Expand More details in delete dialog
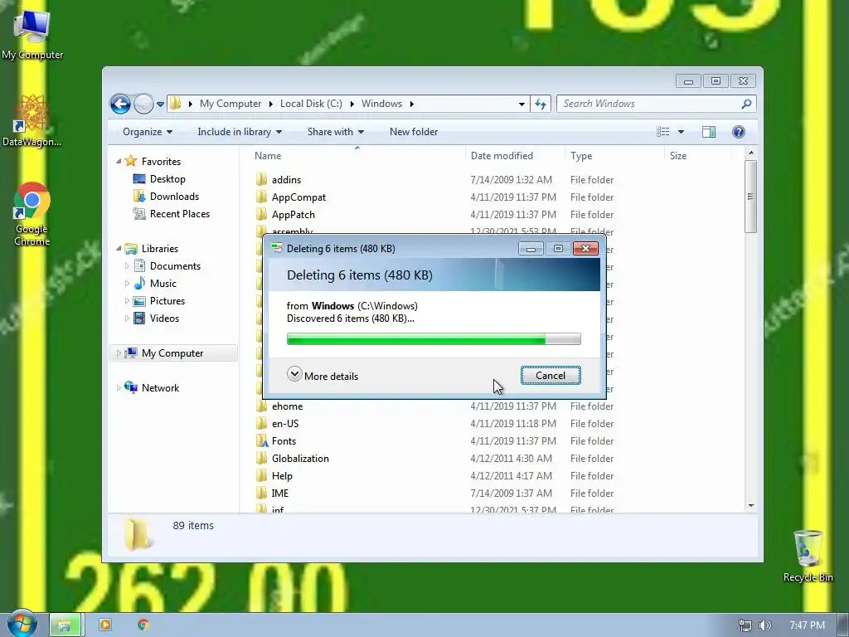 point(323,376)
